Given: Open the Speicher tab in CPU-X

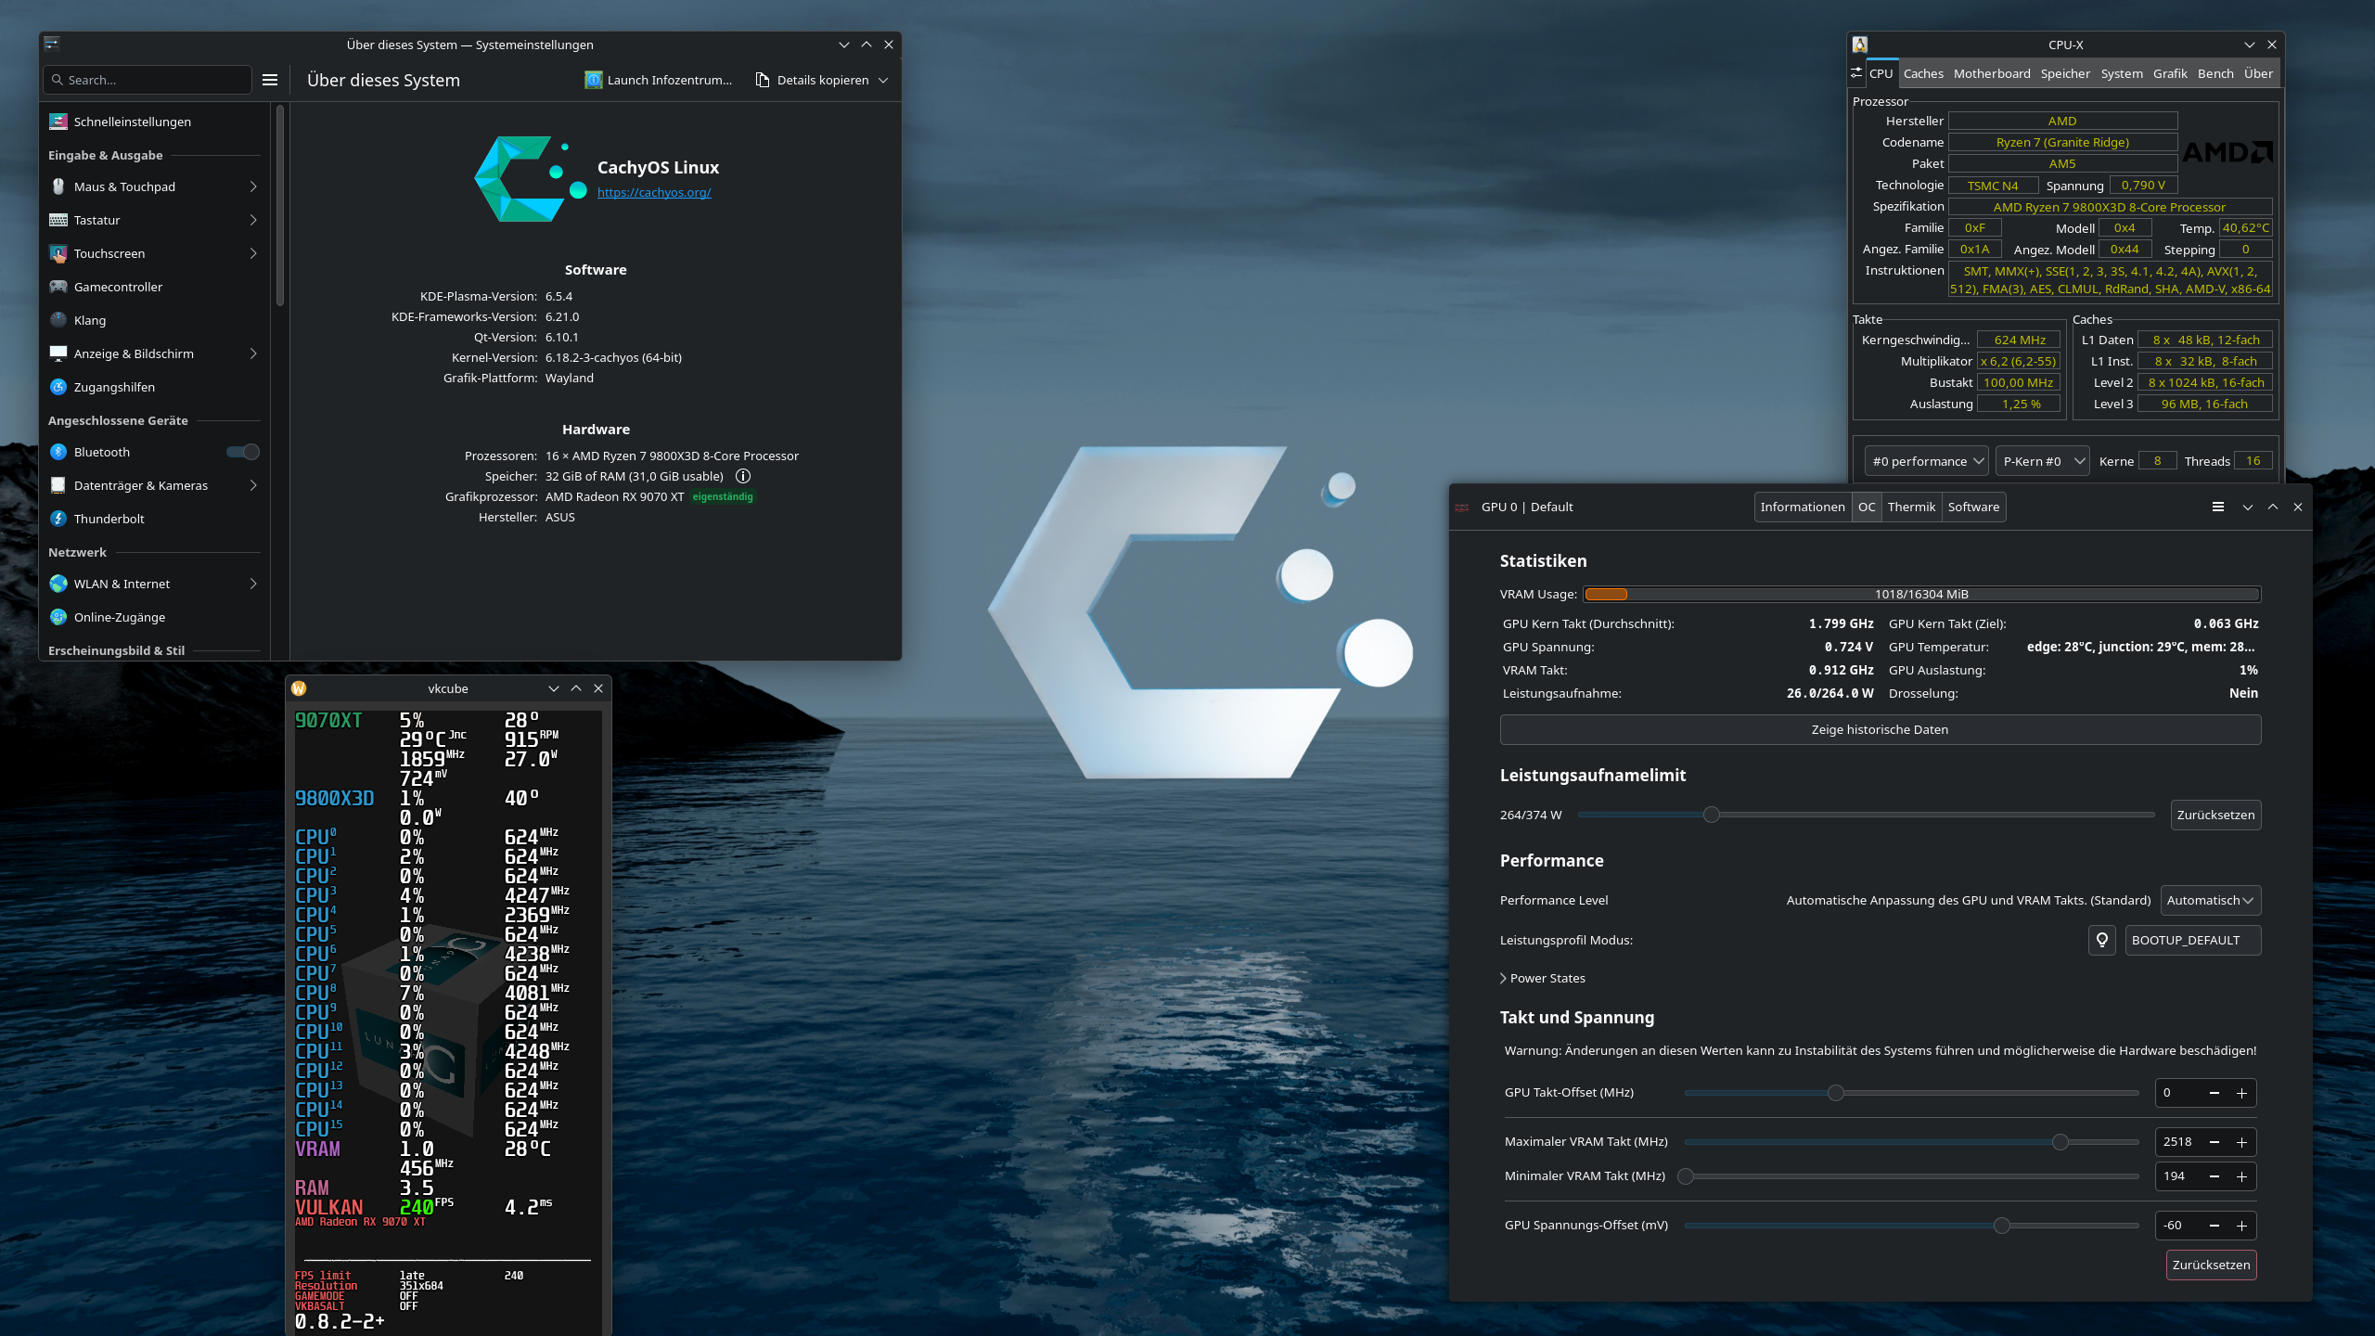Looking at the screenshot, I should click(x=2065, y=73).
